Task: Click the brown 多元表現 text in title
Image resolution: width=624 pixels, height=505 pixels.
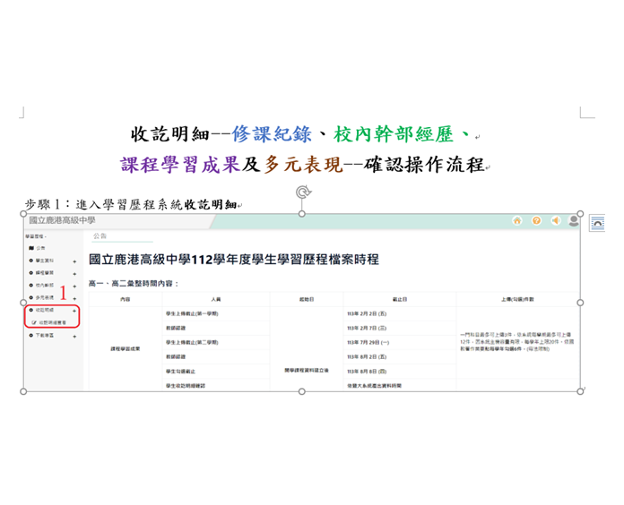Action: [x=303, y=164]
